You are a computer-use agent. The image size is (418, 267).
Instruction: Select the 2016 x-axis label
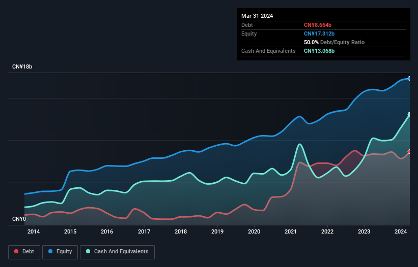click(x=107, y=231)
